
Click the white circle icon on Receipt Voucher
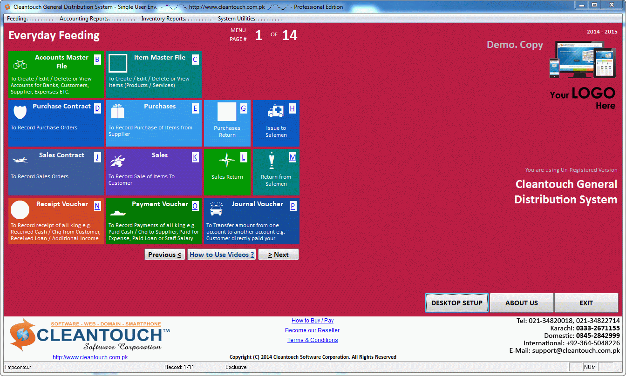[20, 210]
